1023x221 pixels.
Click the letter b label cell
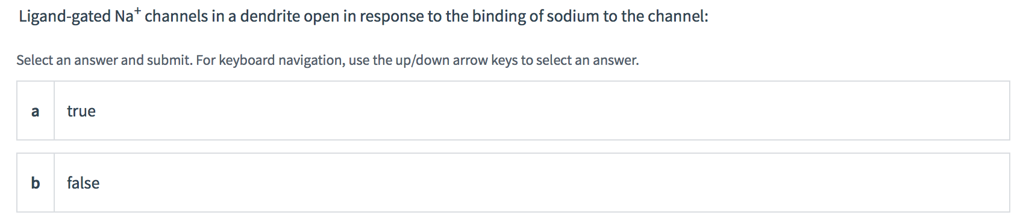pyautogui.click(x=36, y=183)
